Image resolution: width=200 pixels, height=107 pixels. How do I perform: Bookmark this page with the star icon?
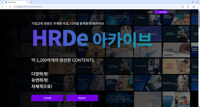tap(183, 7)
